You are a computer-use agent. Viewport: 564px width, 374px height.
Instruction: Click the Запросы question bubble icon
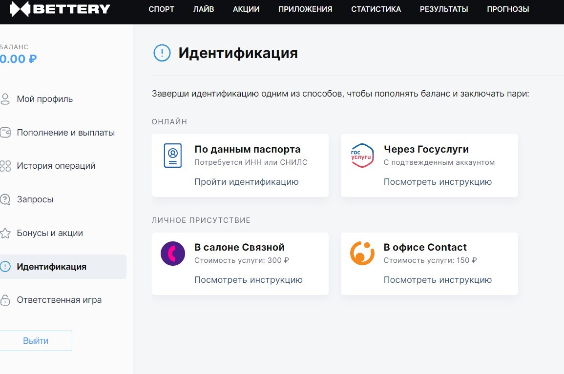coord(5,199)
